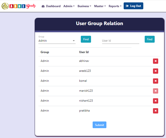Click Find button beside User Id field
This screenshot has height=138, width=166.
pos(149,39)
